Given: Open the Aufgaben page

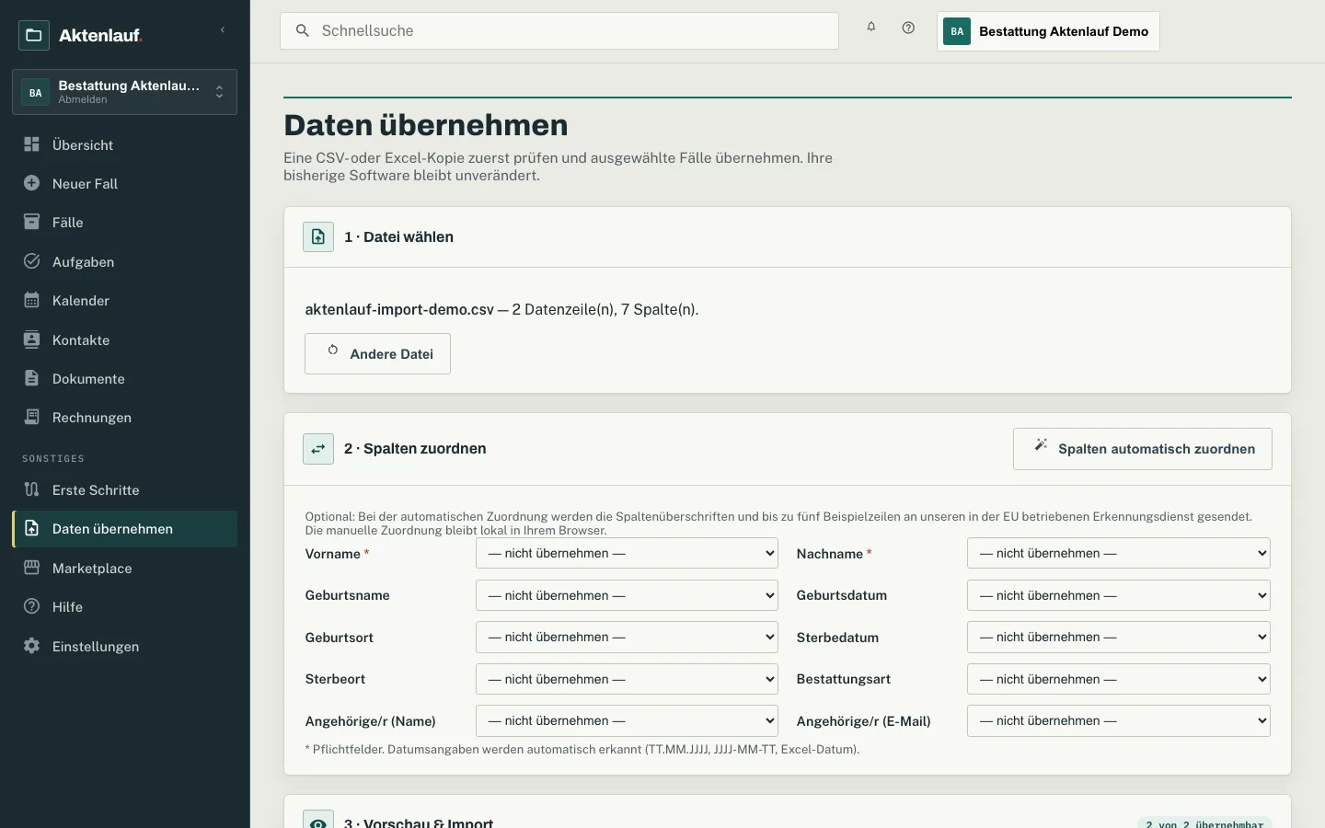Looking at the screenshot, I should tap(124, 261).
